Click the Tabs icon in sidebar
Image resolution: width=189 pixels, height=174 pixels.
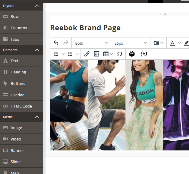coord(5,39)
